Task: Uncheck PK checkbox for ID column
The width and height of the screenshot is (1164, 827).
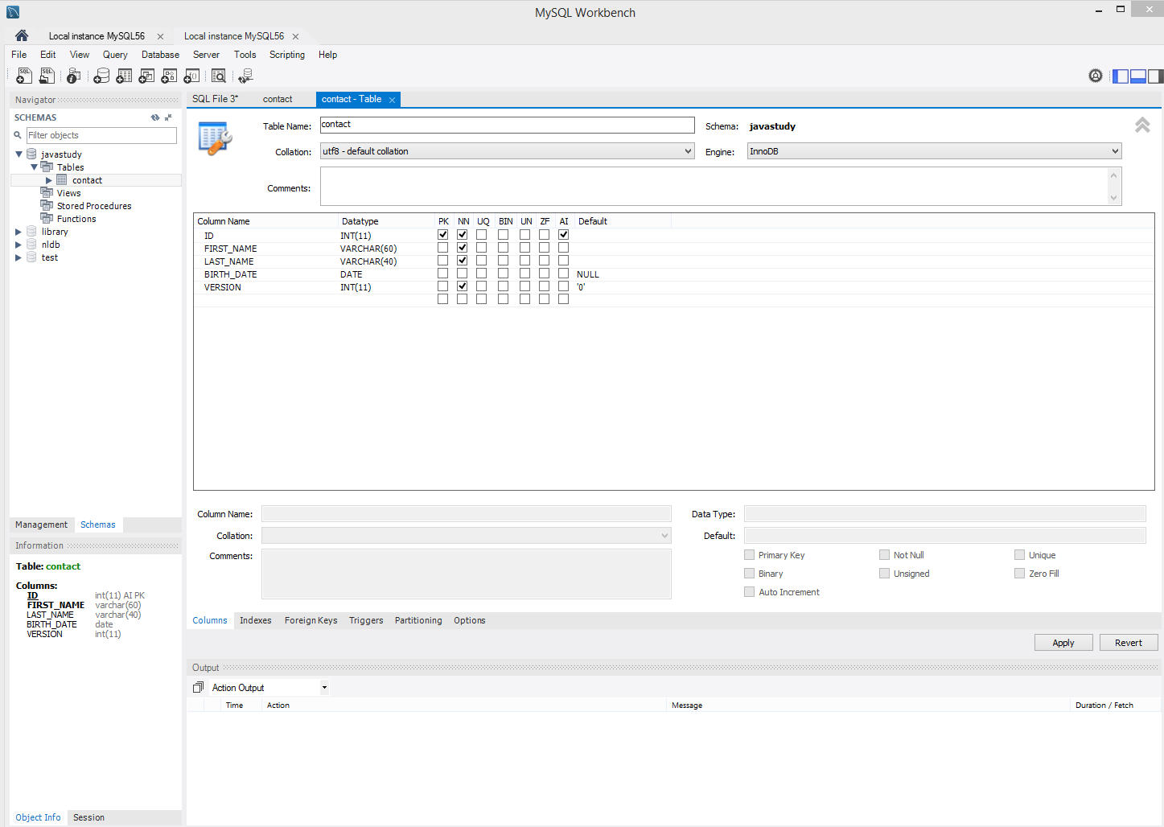Action: pyautogui.click(x=442, y=235)
